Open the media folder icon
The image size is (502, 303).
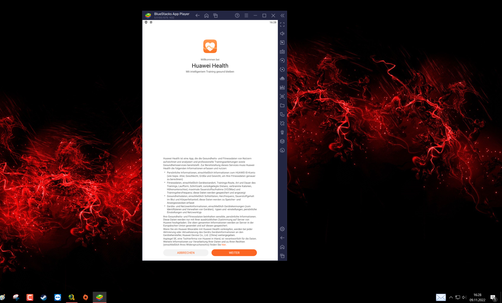[282, 105]
